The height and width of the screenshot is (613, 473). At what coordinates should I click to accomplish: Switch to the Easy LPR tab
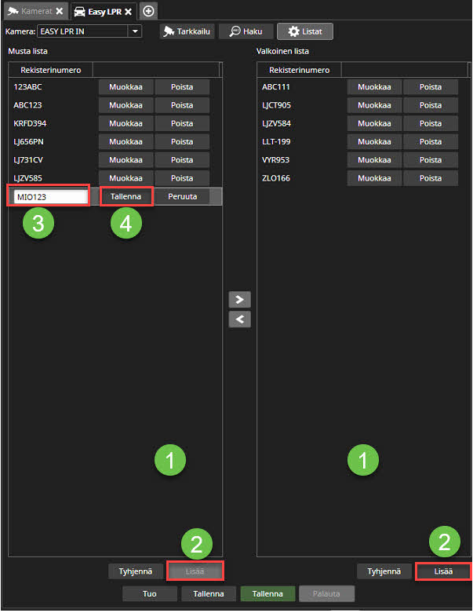pyautogui.click(x=98, y=12)
